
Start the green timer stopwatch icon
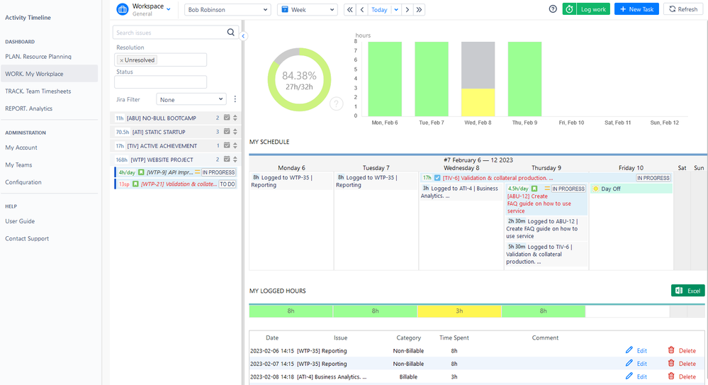click(x=569, y=9)
